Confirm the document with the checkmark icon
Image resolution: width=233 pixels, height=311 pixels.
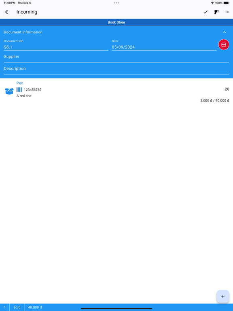pos(205,12)
